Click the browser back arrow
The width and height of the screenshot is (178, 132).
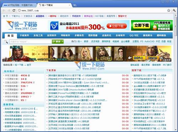4,10
